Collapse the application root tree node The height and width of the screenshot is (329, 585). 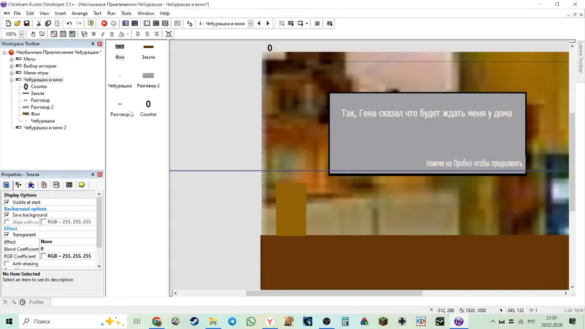click(5, 53)
